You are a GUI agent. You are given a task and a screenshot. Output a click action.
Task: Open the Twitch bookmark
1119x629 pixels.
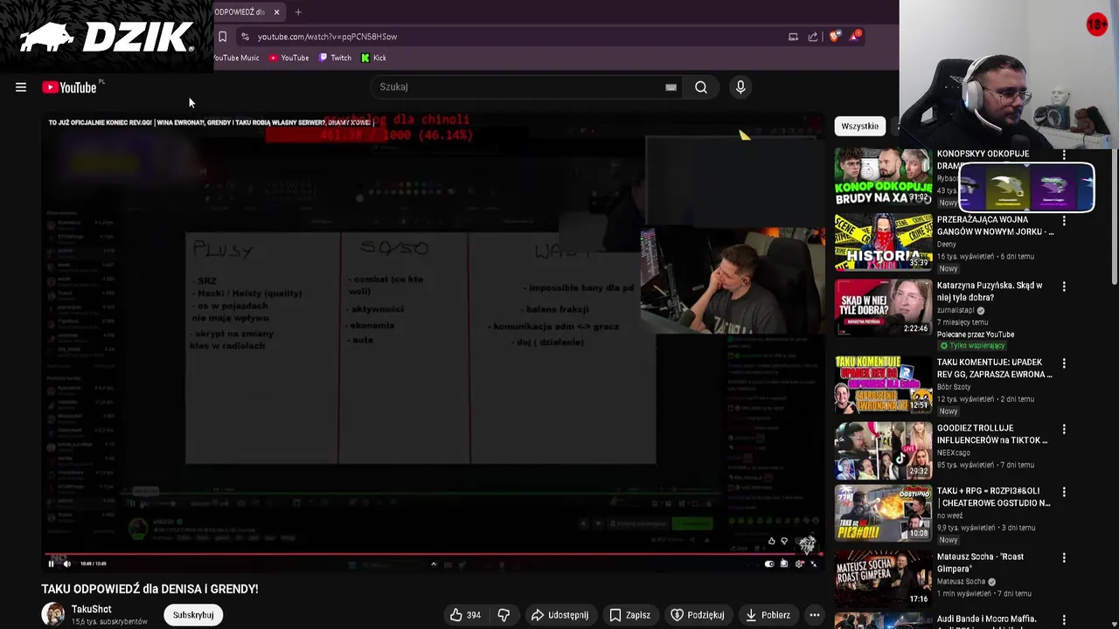335,58
